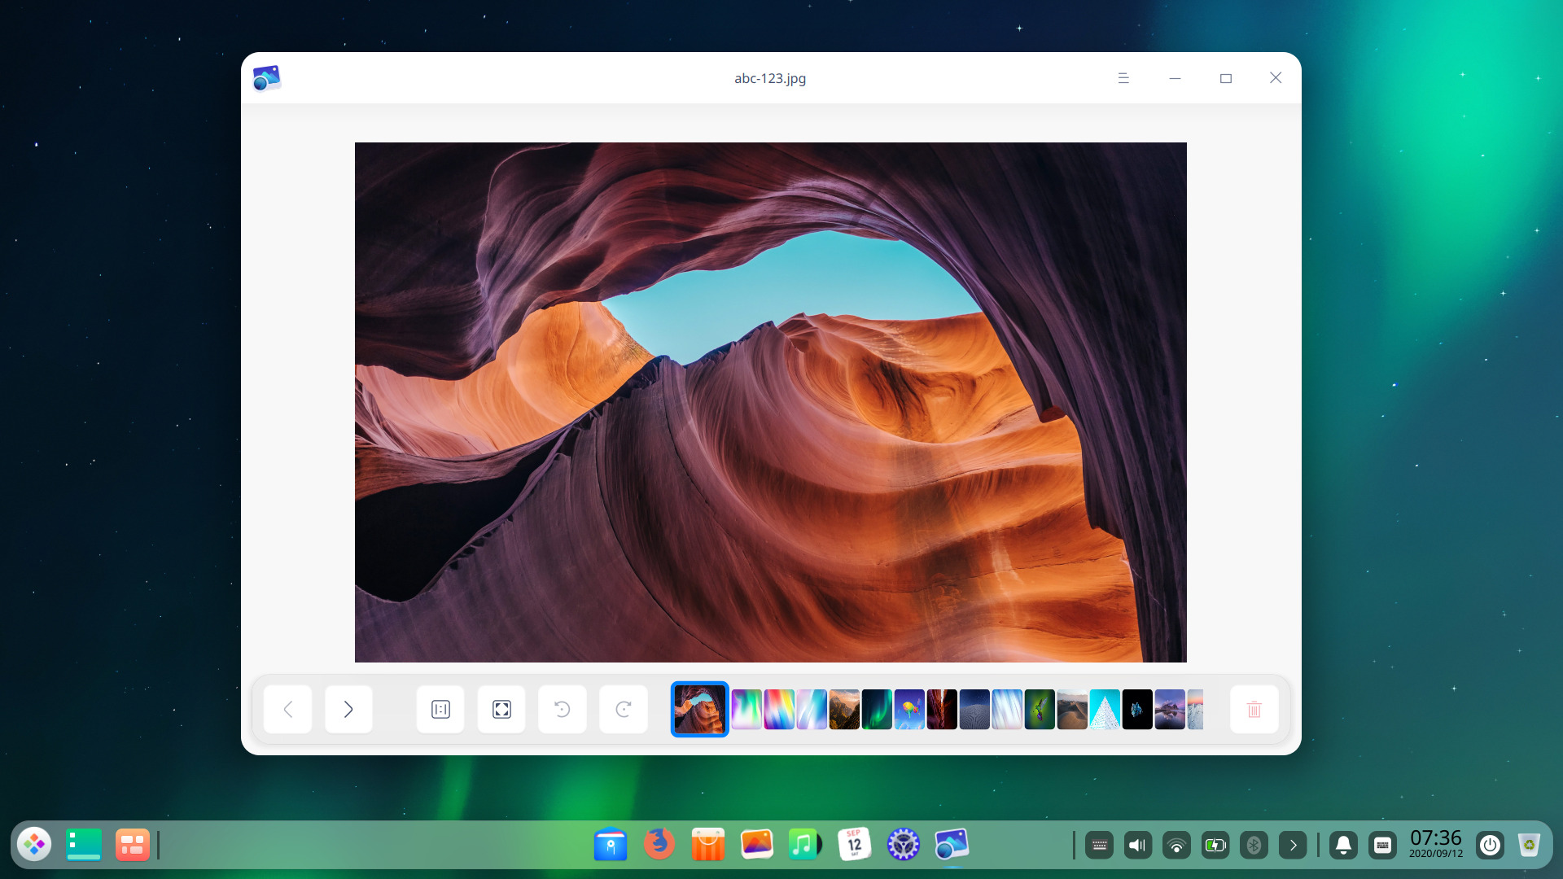This screenshot has height=879, width=1563.
Task: Go to the previous image
Action: (x=287, y=709)
